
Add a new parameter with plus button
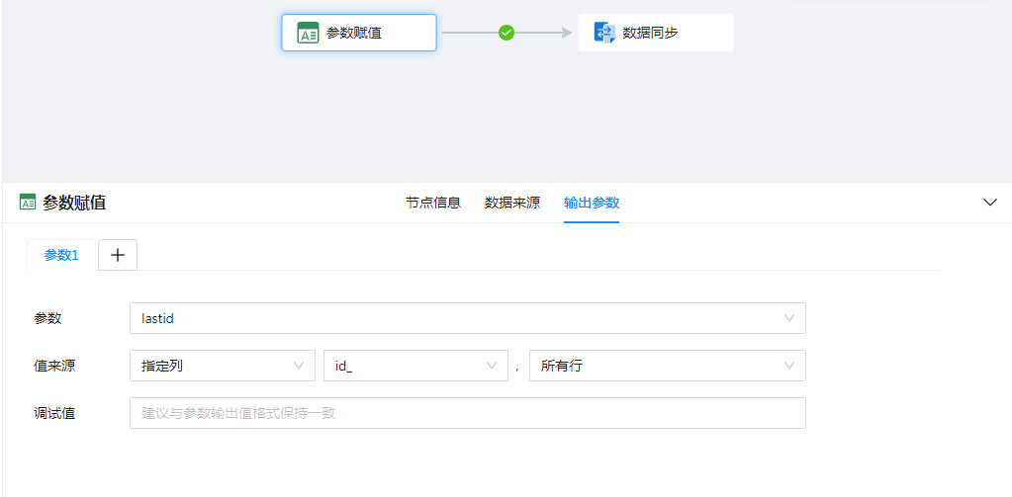point(118,255)
